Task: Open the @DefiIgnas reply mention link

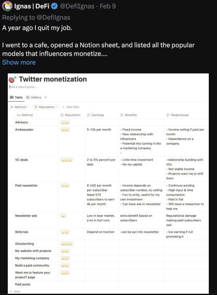Action: [53, 17]
